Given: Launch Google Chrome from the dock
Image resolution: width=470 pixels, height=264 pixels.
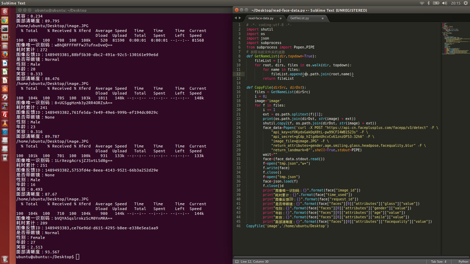Looking at the screenshot, I should pyautogui.click(x=5, y=20).
